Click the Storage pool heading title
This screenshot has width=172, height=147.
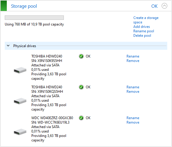pyautogui.click(x=24, y=6)
